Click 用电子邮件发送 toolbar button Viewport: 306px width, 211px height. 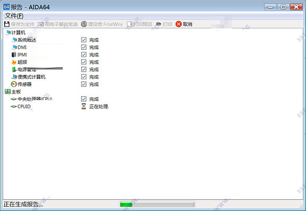point(58,24)
